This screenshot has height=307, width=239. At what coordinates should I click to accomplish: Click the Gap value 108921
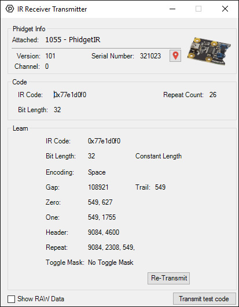tap(98, 187)
